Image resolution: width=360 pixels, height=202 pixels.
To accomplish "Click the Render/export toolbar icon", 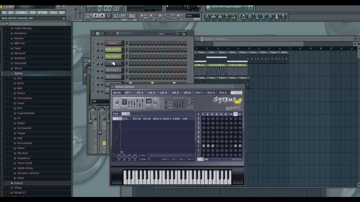I will pyautogui.click(x=256, y=17).
